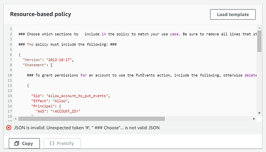Screen dimensions: 266x152
Task: Click the red JSON invalid error icon
Action: tap(9, 128)
